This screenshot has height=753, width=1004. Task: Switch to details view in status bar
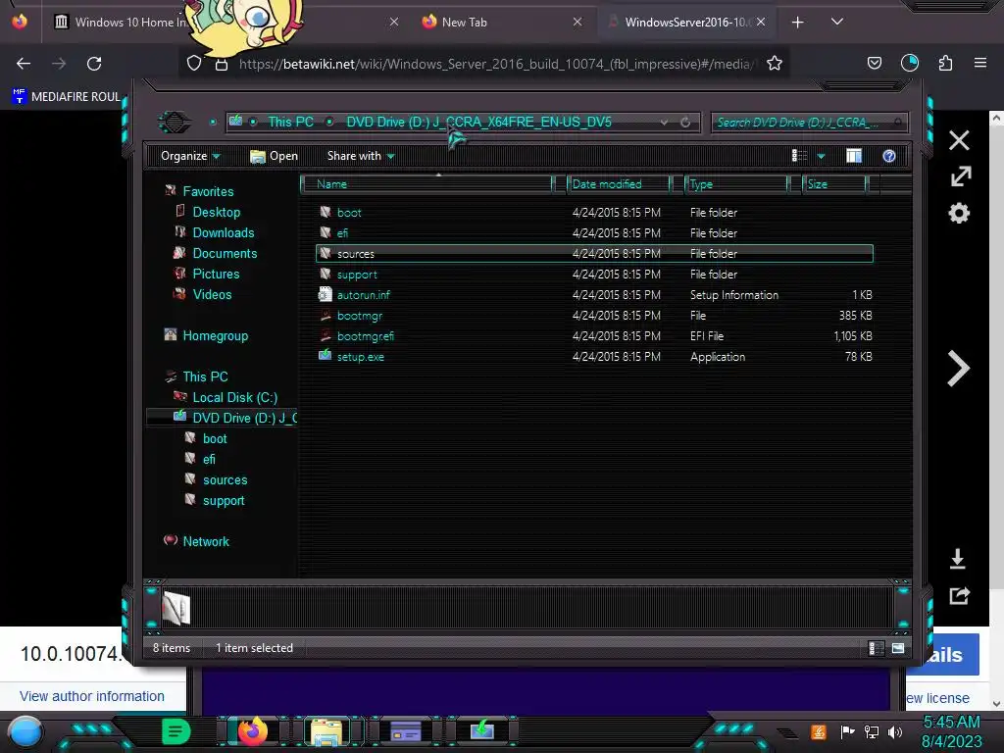point(876,648)
